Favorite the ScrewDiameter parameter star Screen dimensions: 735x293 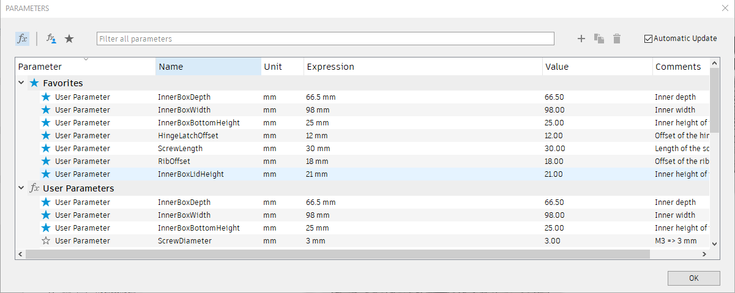tap(46, 240)
